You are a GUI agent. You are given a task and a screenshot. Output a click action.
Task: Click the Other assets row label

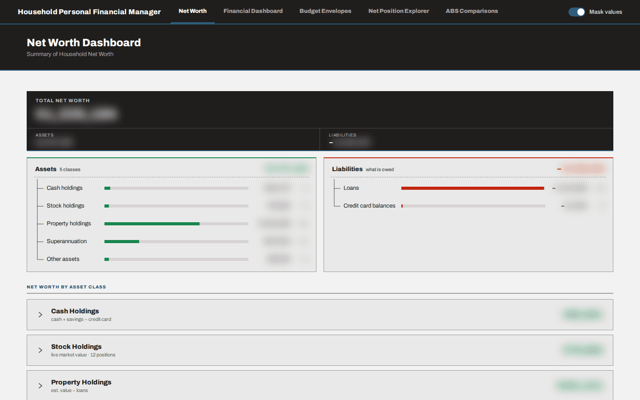pos(63,259)
